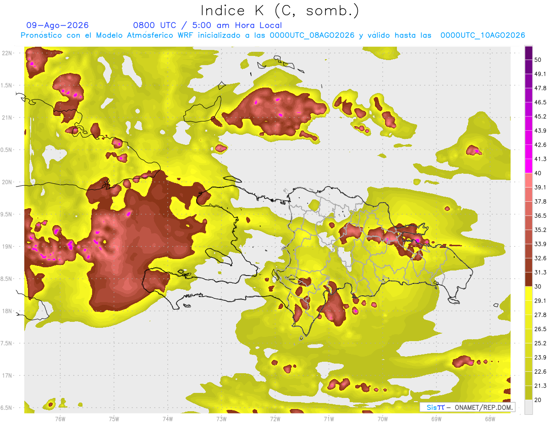This screenshot has width=550, height=425.
Task: Click the colorbar value '21.3'
Action: 540,386
